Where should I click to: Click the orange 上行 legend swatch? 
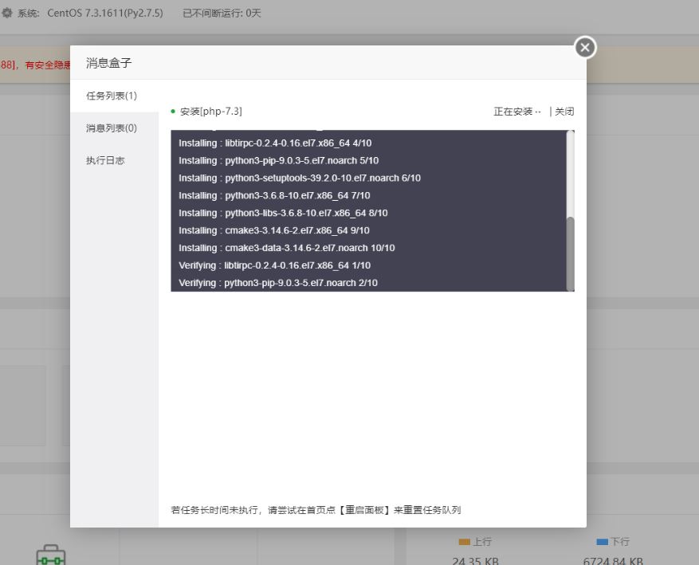[x=465, y=542]
